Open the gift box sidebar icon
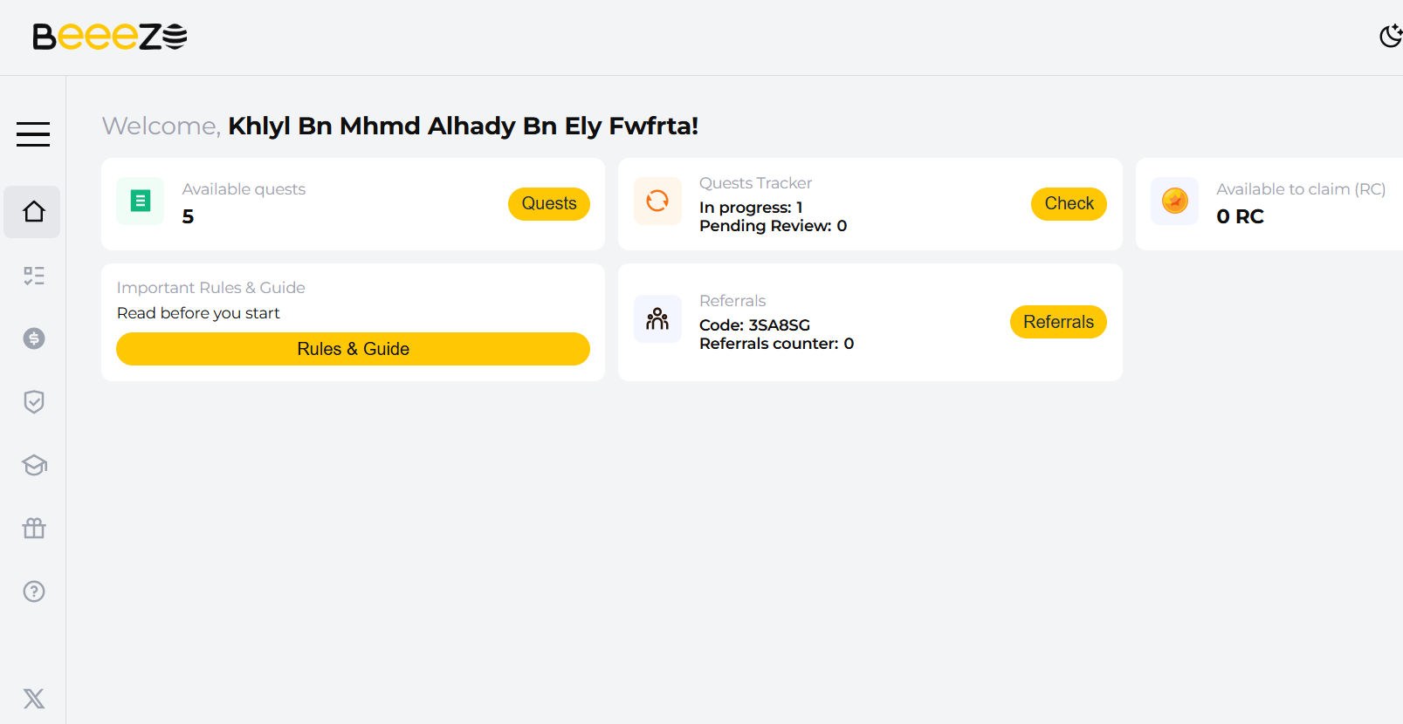The width and height of the screenshot is (1403, 724). pos(34,528)
